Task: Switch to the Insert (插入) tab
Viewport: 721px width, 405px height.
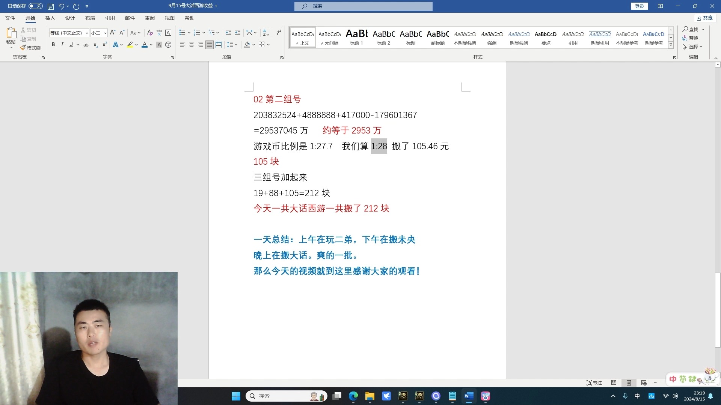Action: [50, 18]
